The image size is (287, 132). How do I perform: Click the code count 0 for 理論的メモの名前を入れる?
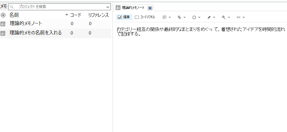[x=72, y=33]
